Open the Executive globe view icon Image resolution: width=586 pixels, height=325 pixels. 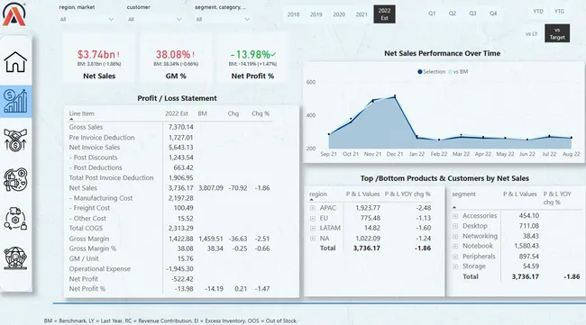click(x=15, y=257)
